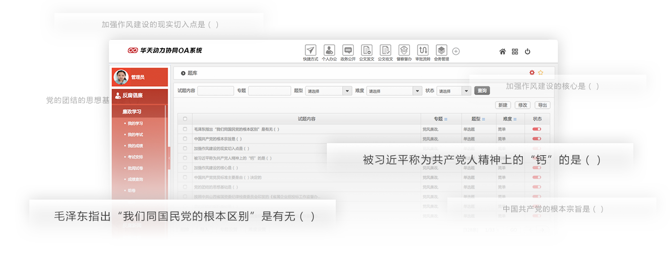Screen dimensions: 670x267
Task: Open 会务管理 from the toolbar
Action: click(x=441, y=51)
